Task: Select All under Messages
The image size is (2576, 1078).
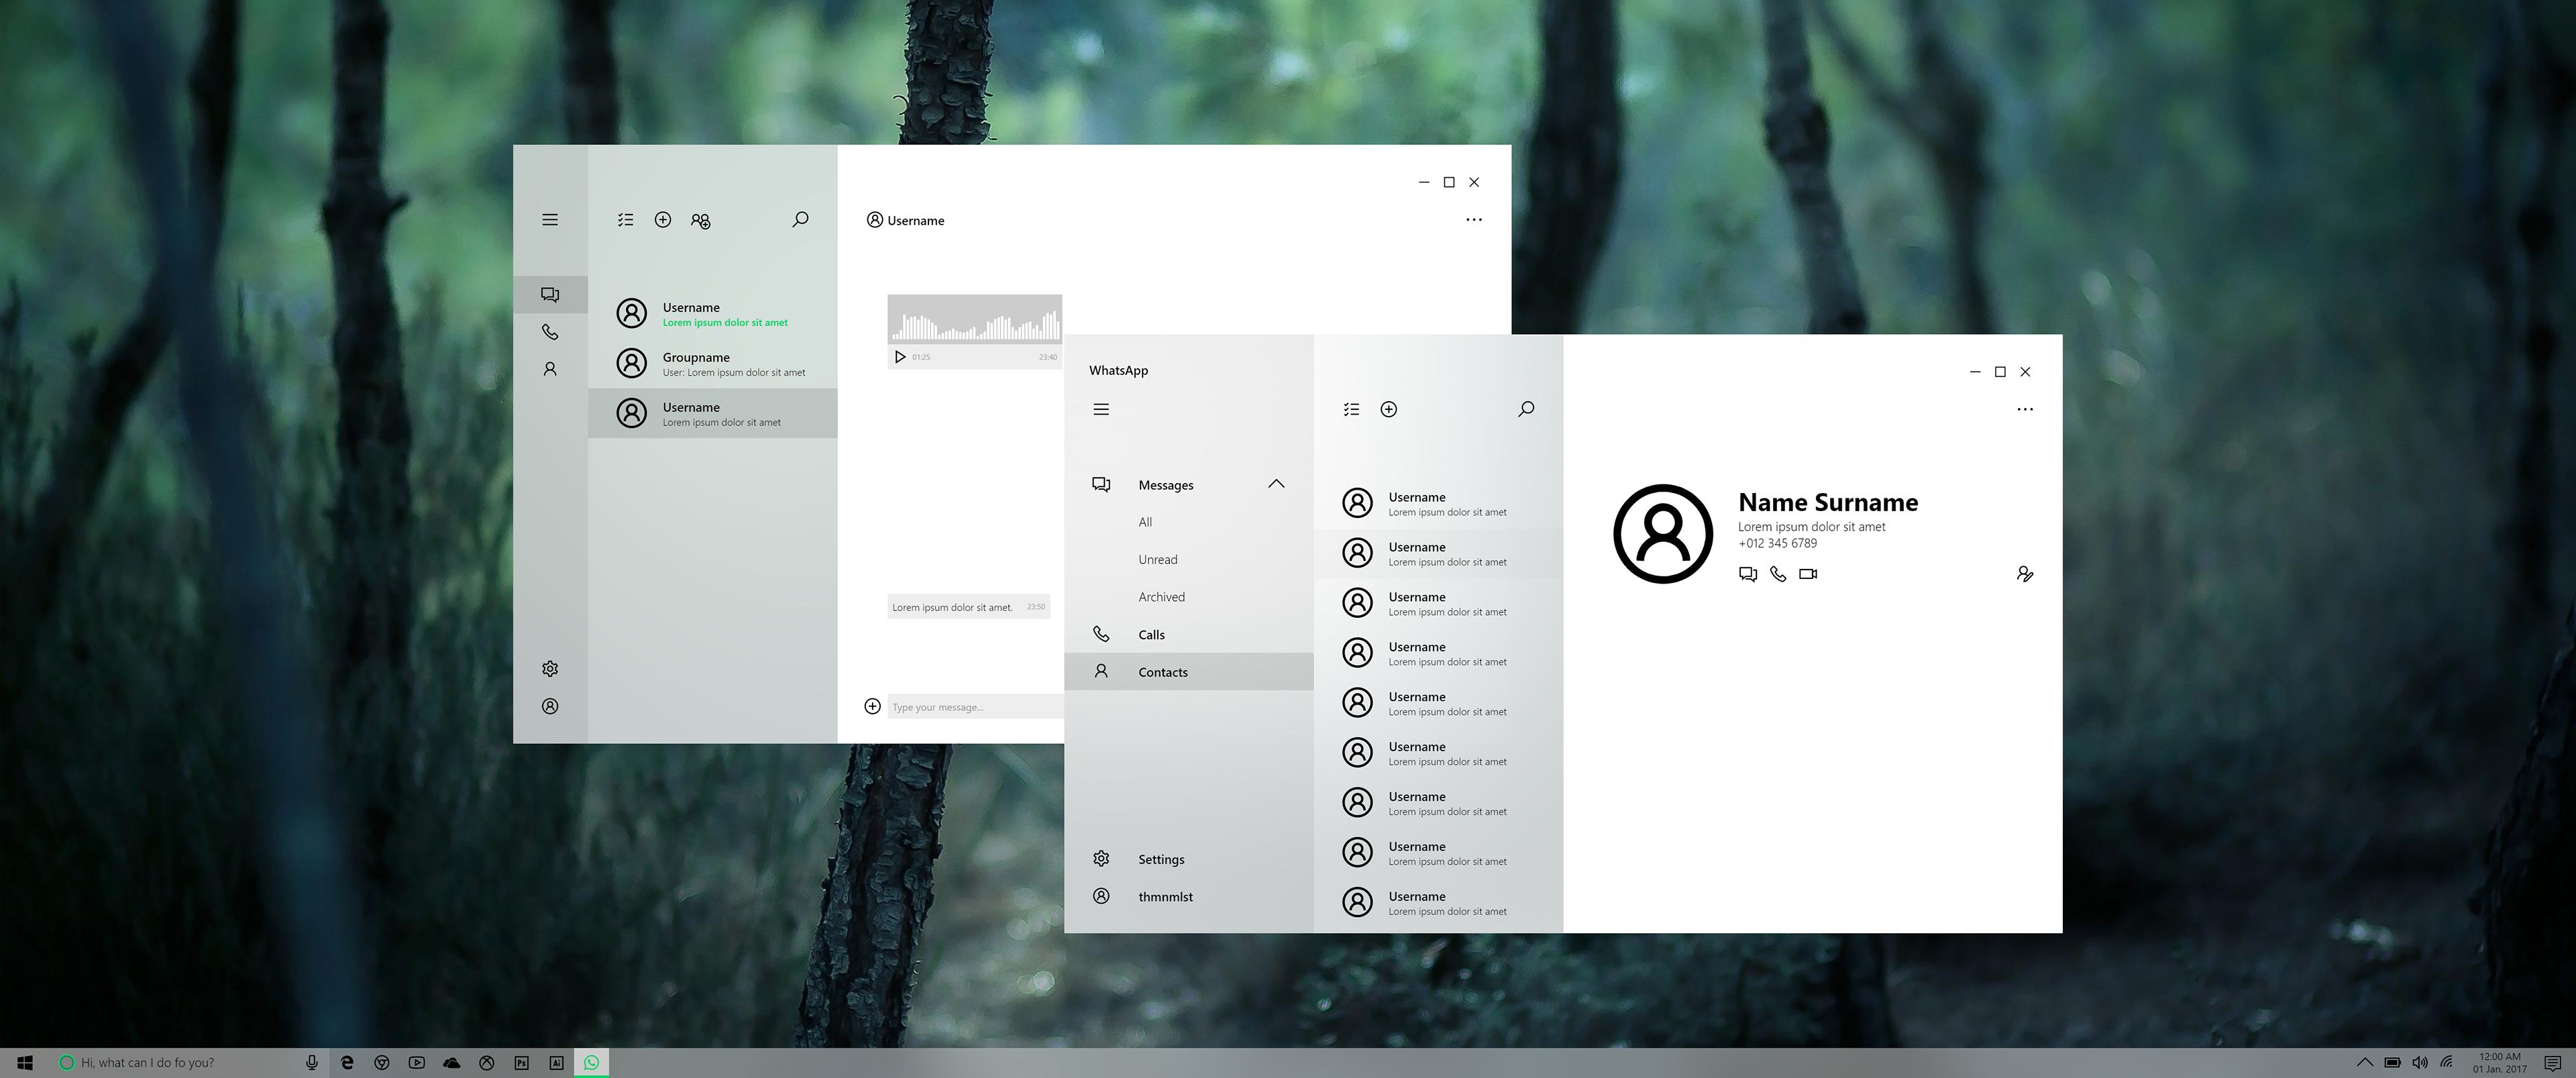Action: point(1145,522)
